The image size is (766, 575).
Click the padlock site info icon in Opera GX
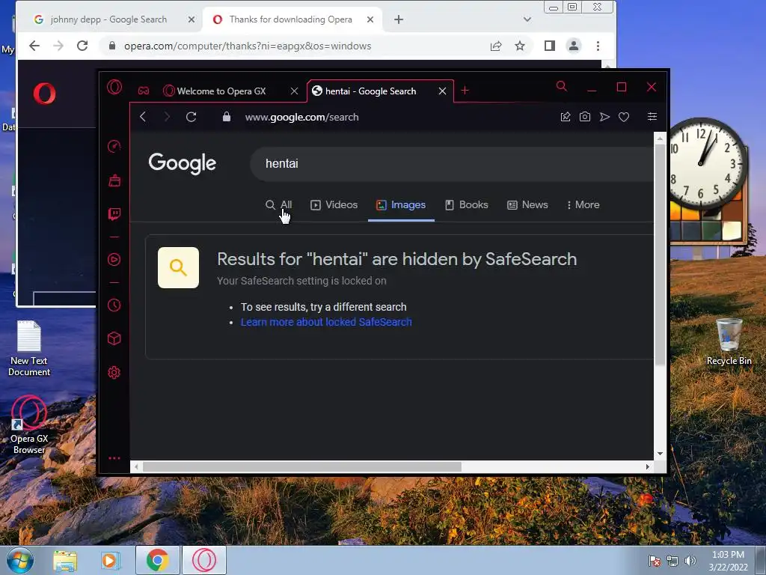point(226,117)
